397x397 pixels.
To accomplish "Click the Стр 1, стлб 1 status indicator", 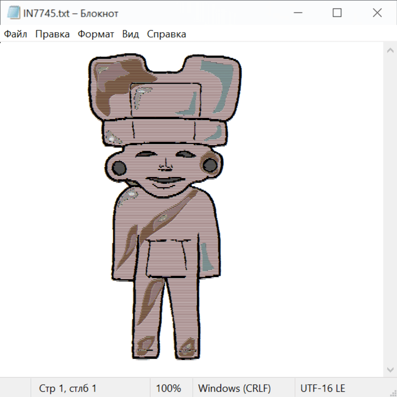I will coord(67,389).
